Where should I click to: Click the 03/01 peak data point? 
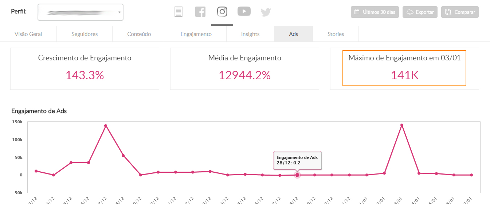tap(401, 125)
